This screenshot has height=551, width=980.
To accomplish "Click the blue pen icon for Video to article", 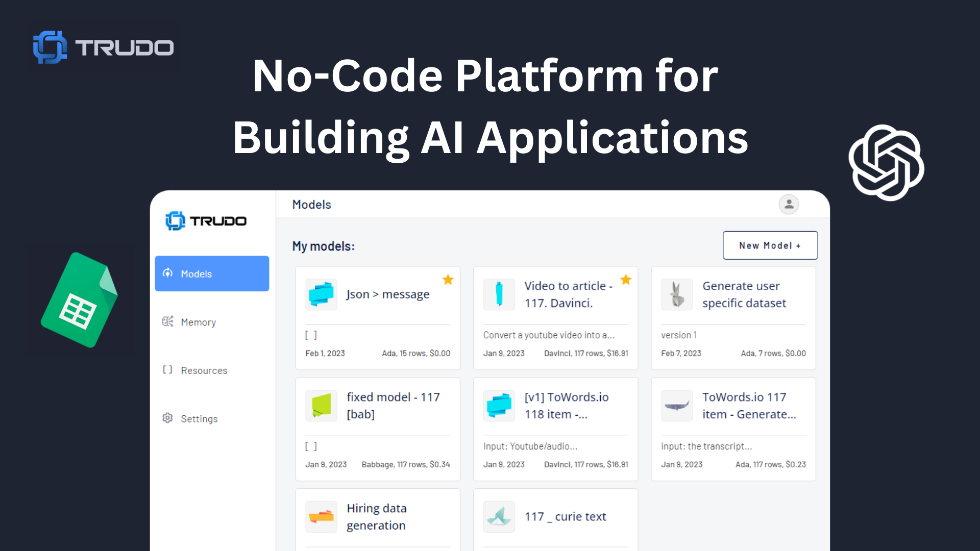I will [x=499, y=294].
